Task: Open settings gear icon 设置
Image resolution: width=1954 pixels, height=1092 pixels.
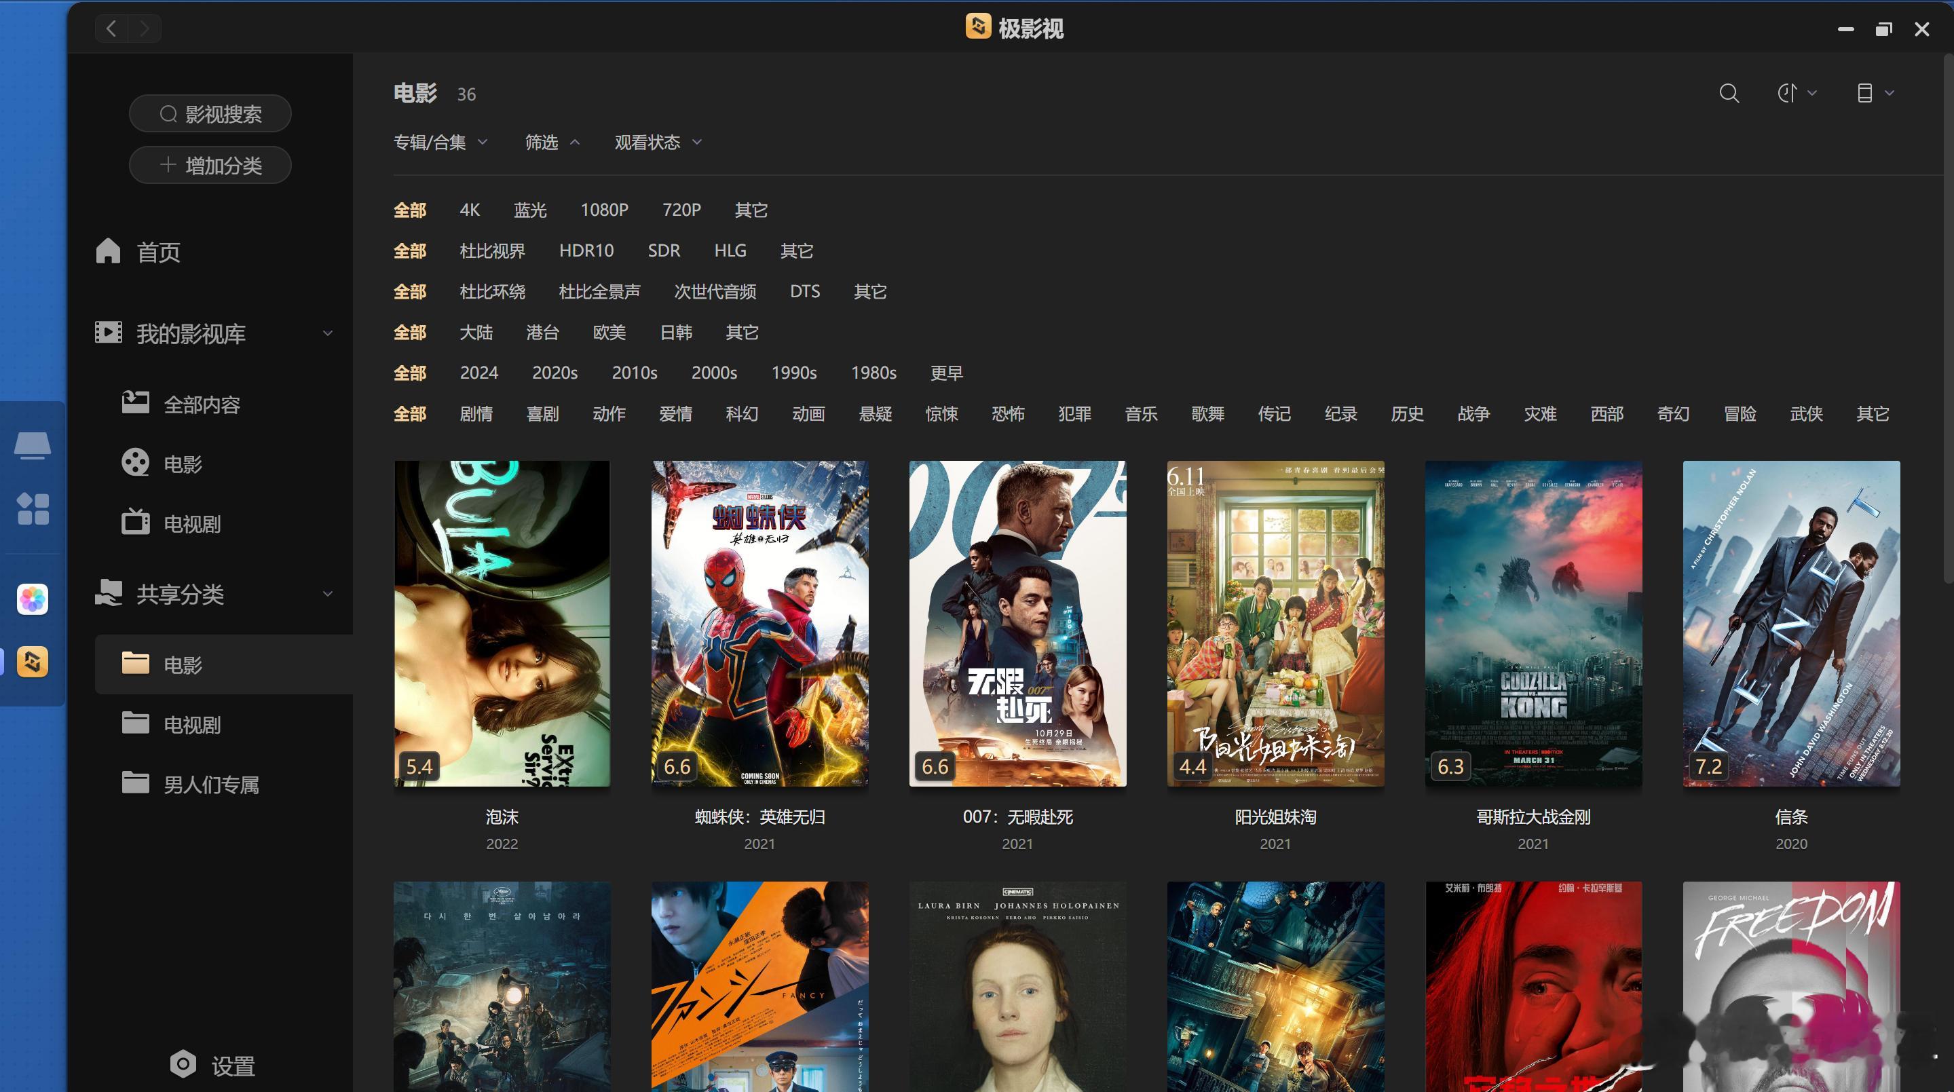Action: (x=183, y=1065)
